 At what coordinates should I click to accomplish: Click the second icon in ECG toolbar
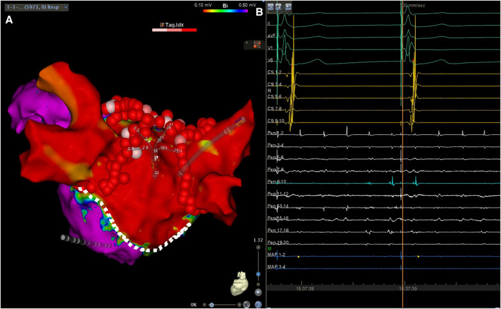coord(279,6)
